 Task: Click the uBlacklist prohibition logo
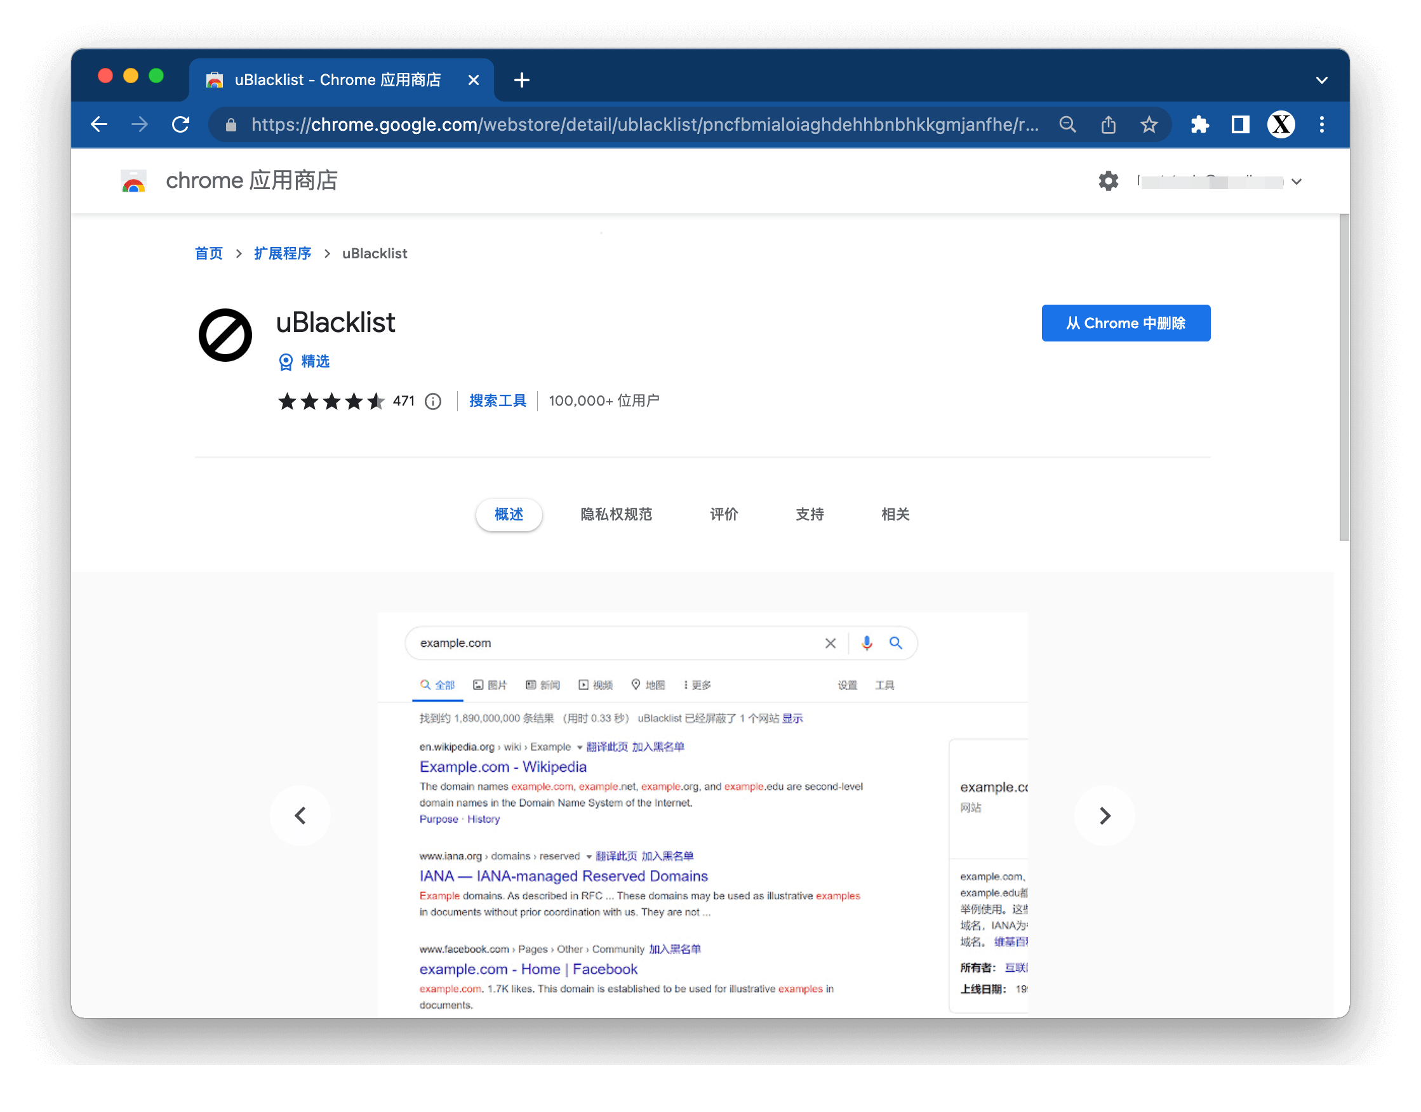click(225, 334)
